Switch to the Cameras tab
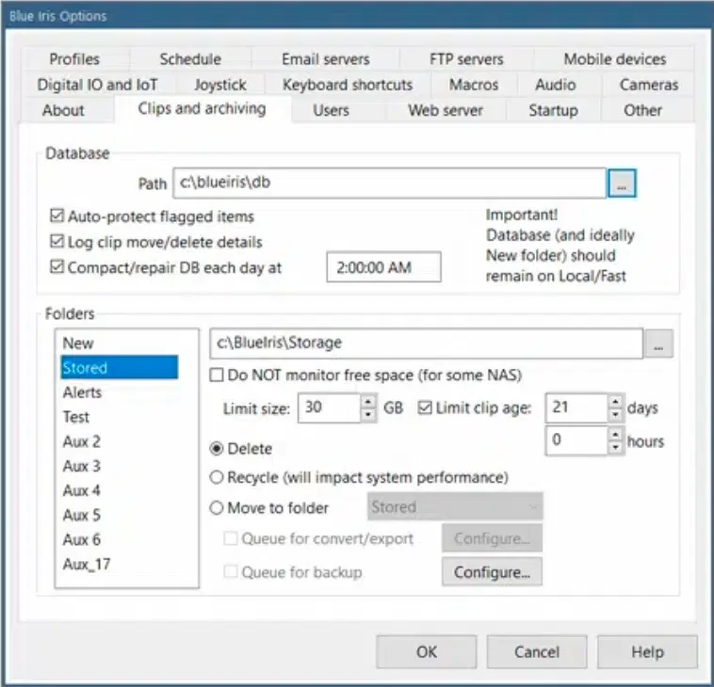This screenshot has width=714, height=687. pyautogui.click(x=648, y=85)
